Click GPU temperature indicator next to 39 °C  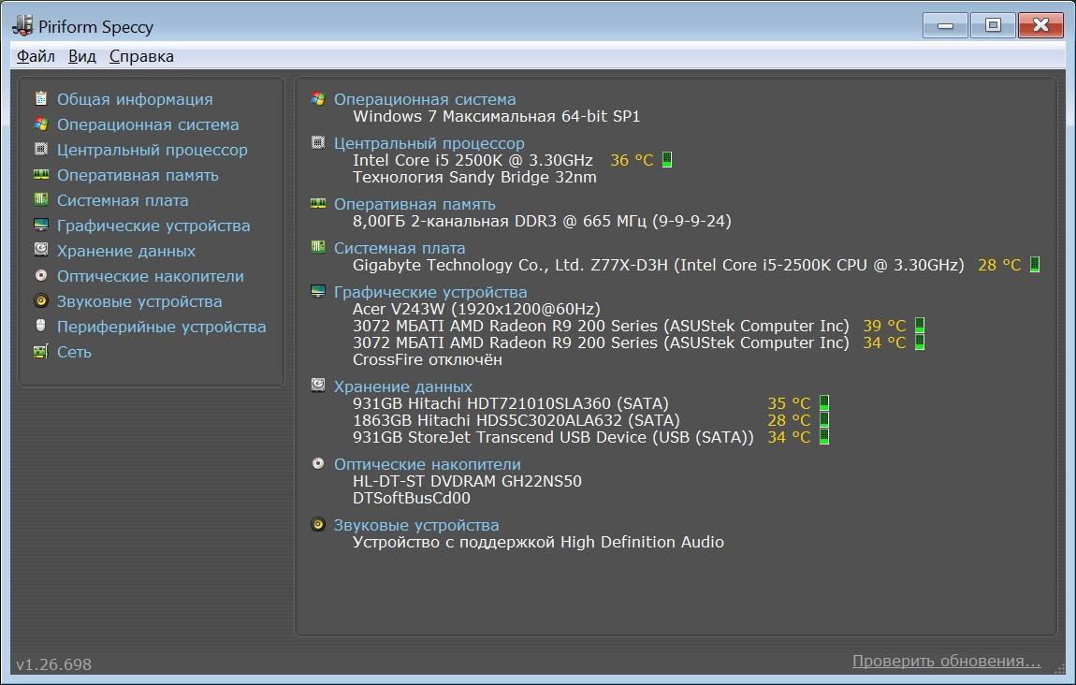point(920,326)
